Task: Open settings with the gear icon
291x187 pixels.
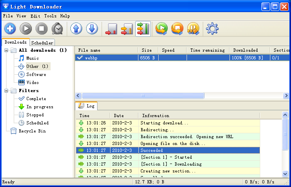Action: point(212,29)
